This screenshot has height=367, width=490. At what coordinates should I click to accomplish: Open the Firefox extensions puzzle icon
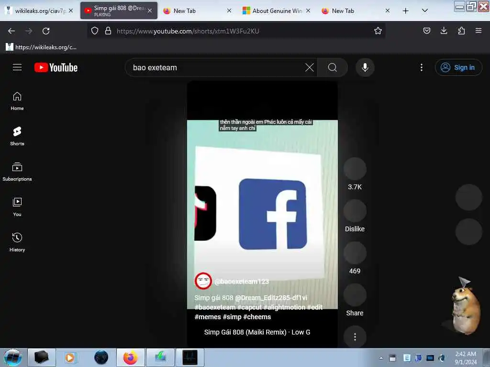click(x=461, y=31)
